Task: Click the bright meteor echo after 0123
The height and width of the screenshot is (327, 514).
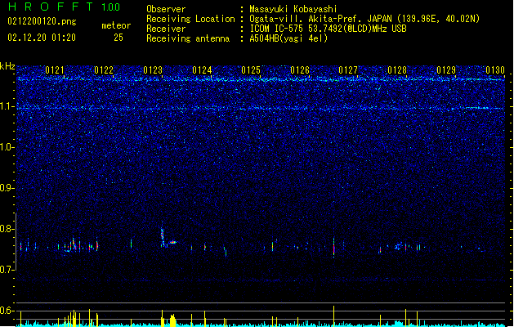Action: tap(172, 242)
